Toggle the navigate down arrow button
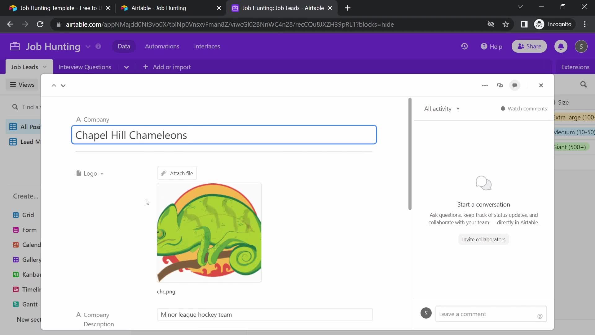This screenshot has width=595, height=335. pos(63,85)
